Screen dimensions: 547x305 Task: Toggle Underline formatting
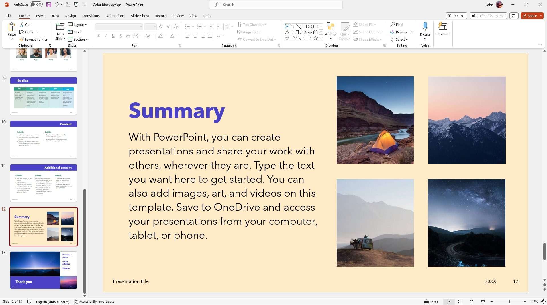click(113, 36)
